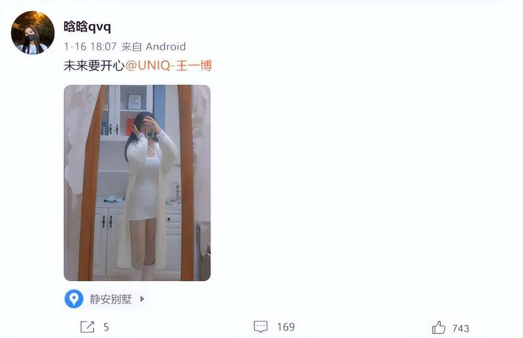This screenshot has height=338, width=523.
Task: Expand the arrow next to 静安别墅
Action: tap(142, 299)
